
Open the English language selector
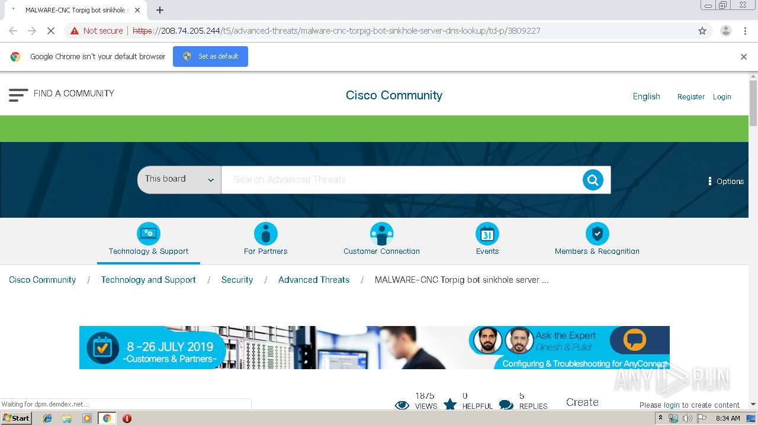(x=646, y=96)
